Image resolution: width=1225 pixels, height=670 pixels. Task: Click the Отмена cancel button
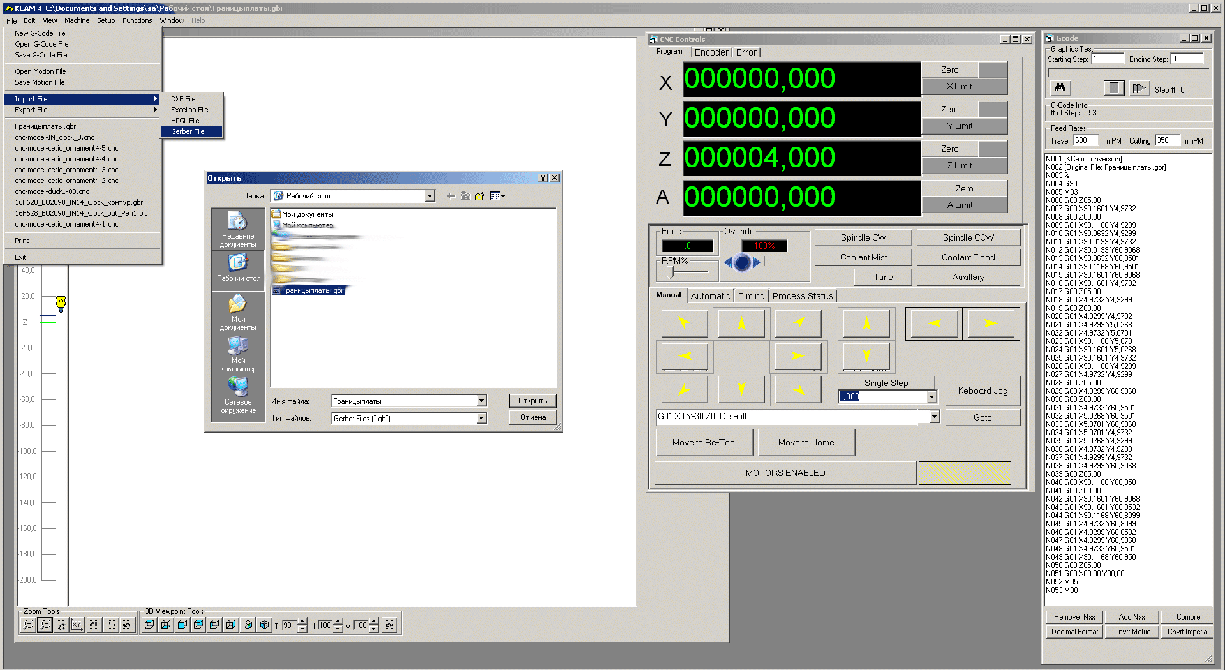(533, 417)
